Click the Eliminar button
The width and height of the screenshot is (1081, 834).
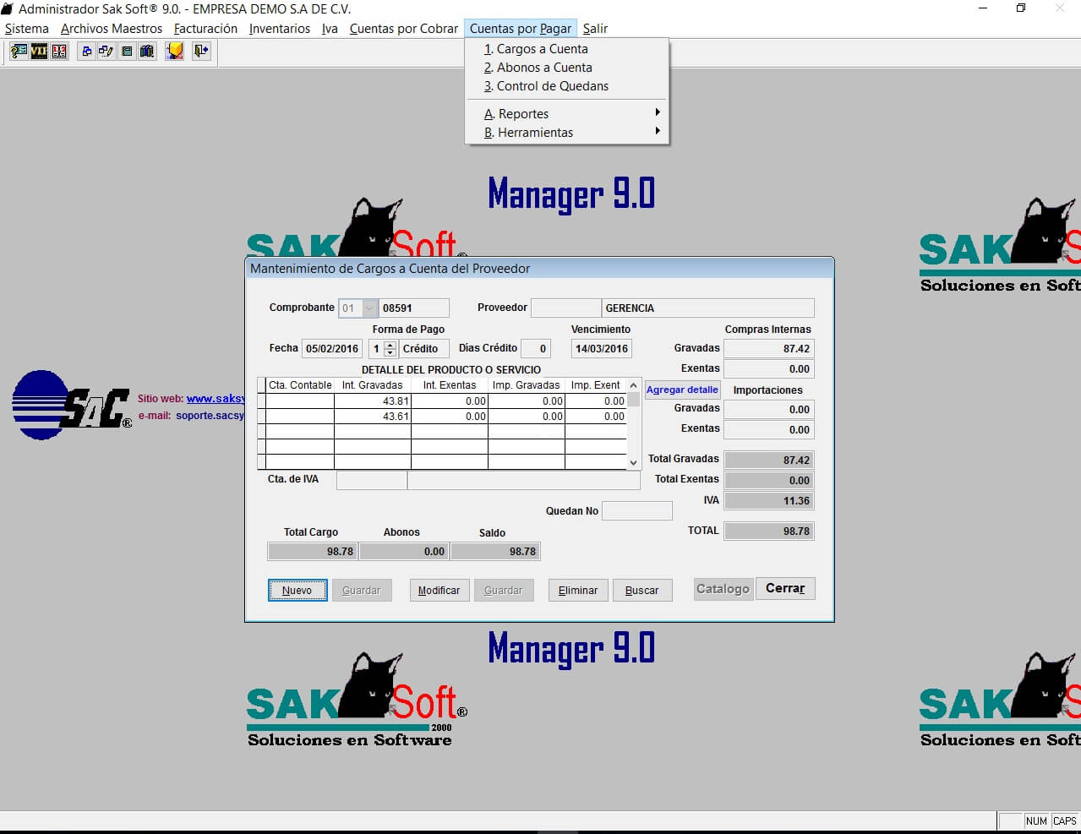pos(578,591)
